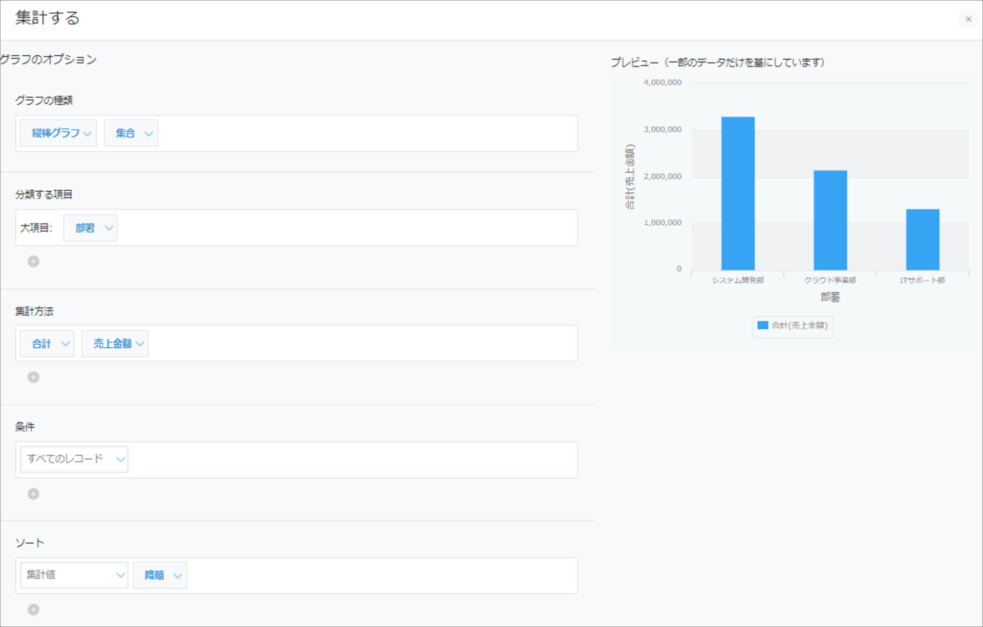The height and width of the screenshot is (627, 983).
Task: Open the 売上金額 field dropdown
Action: 115,344
